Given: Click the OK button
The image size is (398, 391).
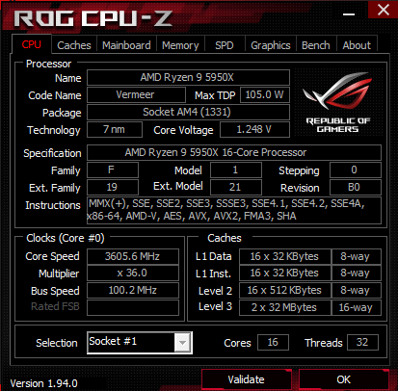Looking at the screenshot, I should click(344, 379).
